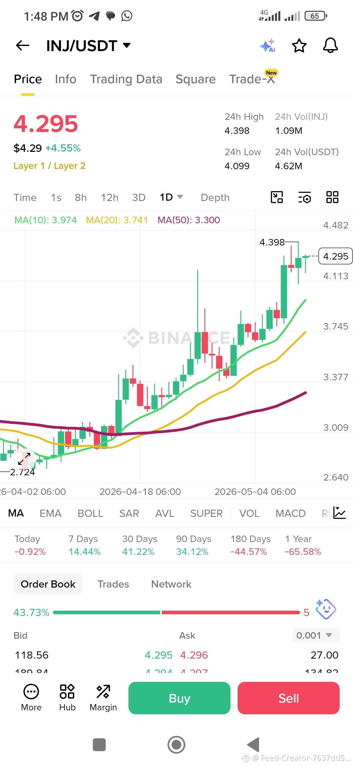
Task: Tap Android home circle button
Action: tap(176, 745)
